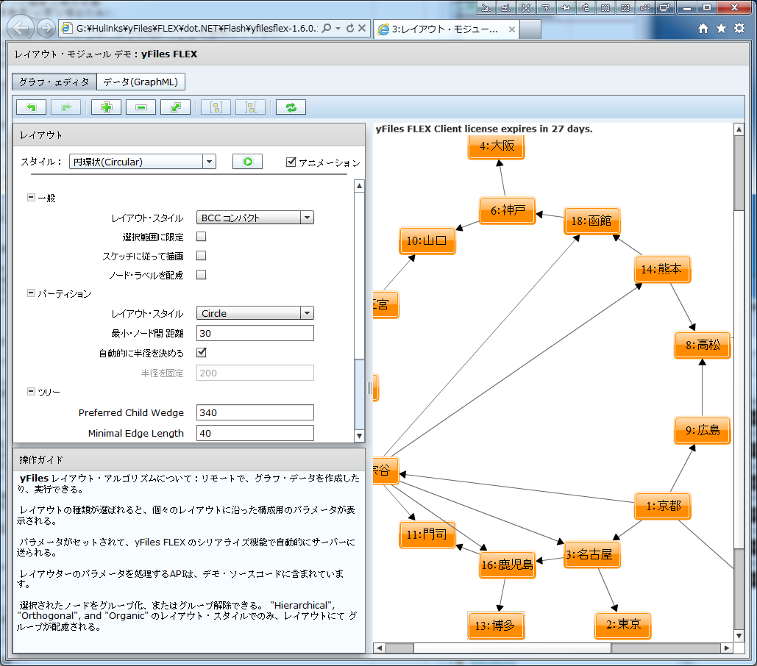Collapse the 一般 section
The width and height of the screenshot is (757, 666).
click(31, 197)
